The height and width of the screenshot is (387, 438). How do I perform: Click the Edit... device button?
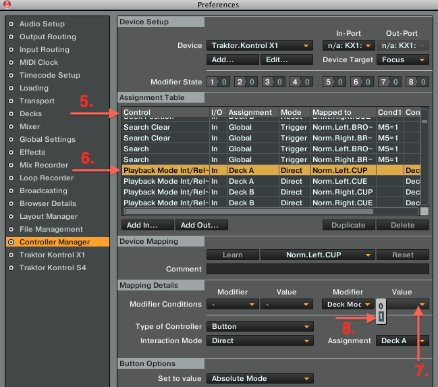coord(287,59)
